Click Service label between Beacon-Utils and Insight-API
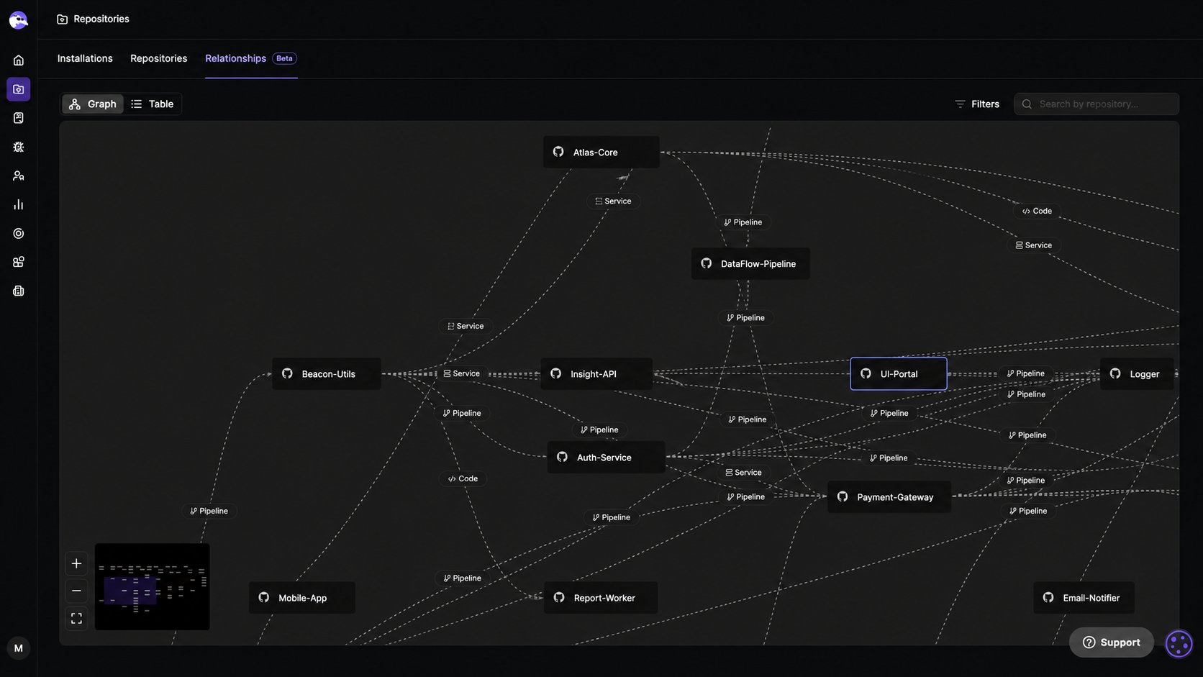 (x=462, y=373)
